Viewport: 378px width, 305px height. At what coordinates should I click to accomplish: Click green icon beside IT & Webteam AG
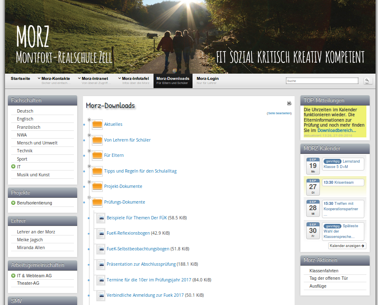tap(13, 276)
